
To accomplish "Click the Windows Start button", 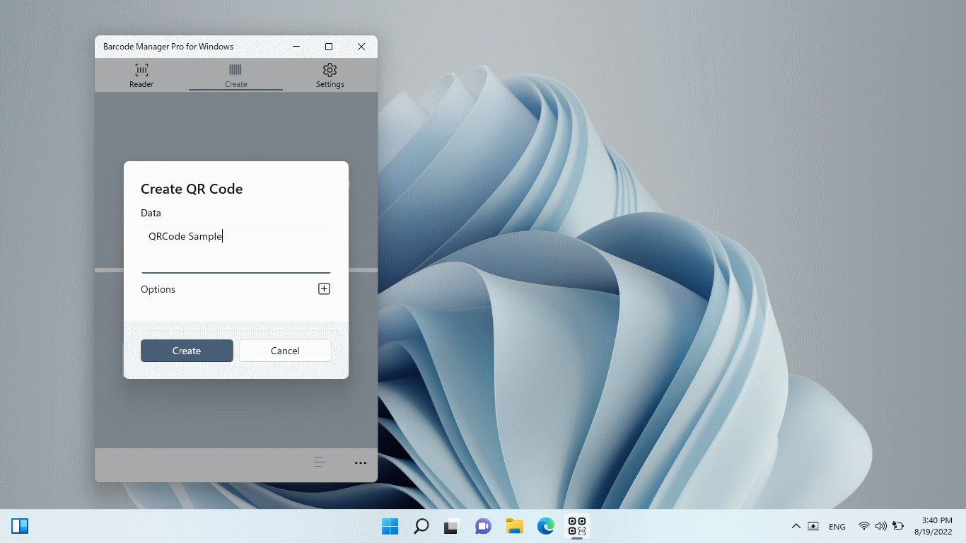I will [389, 526].
